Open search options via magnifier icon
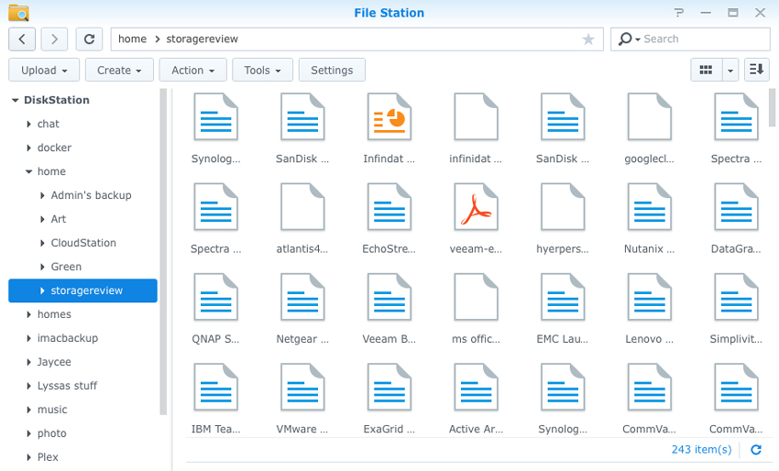 click(628, 38)
